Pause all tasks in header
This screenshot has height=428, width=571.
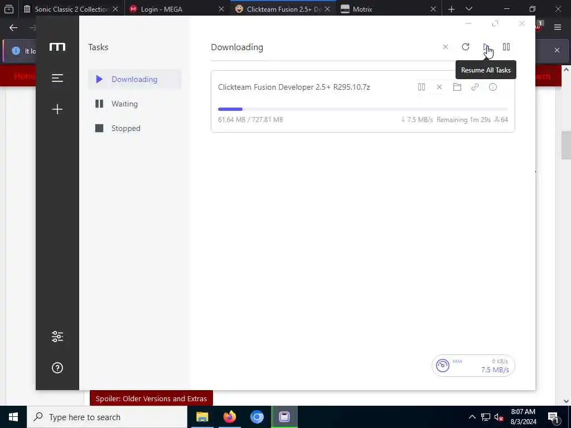click(x=506, y=47)
